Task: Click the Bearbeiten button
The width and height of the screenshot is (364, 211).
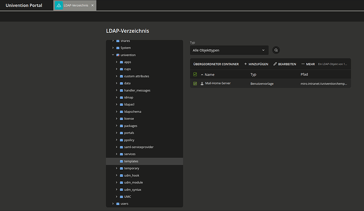Action: tap(285, 64)
